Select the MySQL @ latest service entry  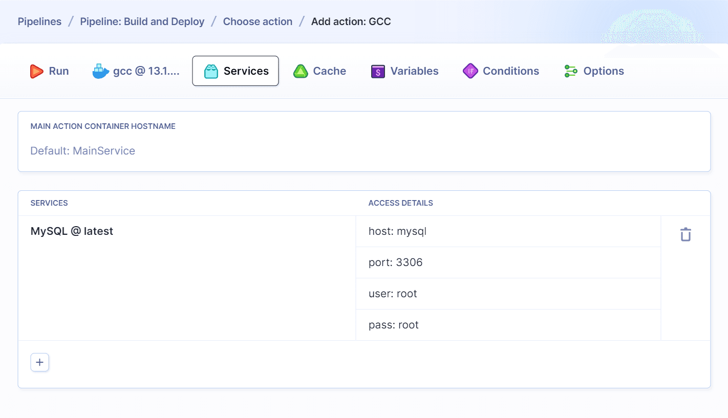click(72, 231)
